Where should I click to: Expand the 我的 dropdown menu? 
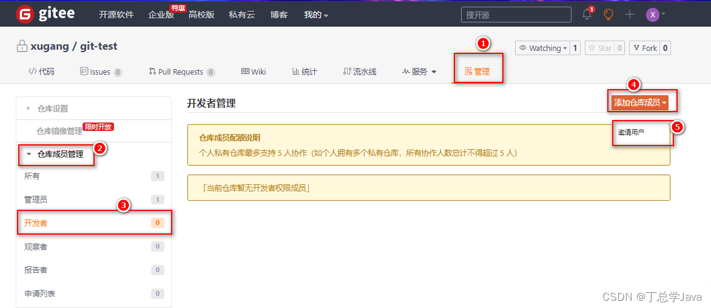(x=316, y=15)
